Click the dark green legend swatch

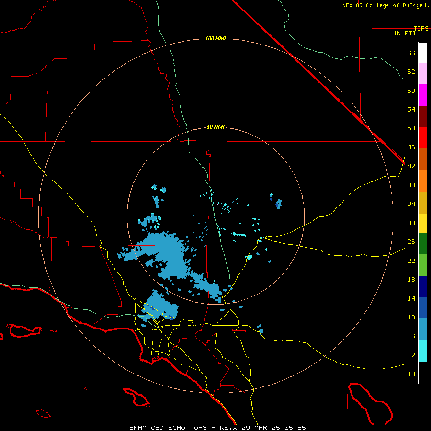[x=423, y=244]
